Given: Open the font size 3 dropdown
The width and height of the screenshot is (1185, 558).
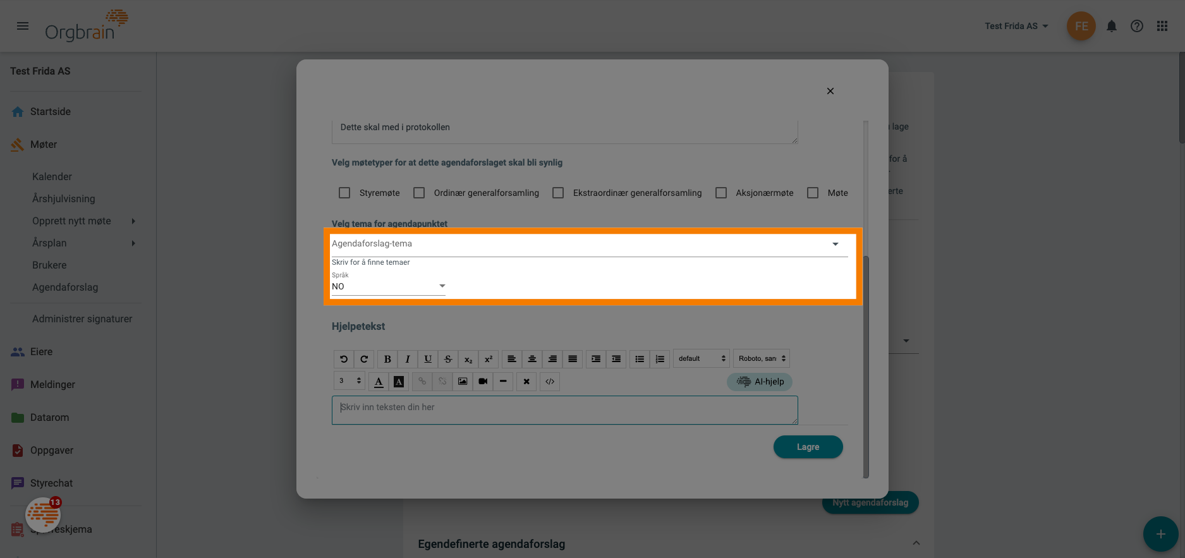Looking at the screenshot, I should [349, 381].
